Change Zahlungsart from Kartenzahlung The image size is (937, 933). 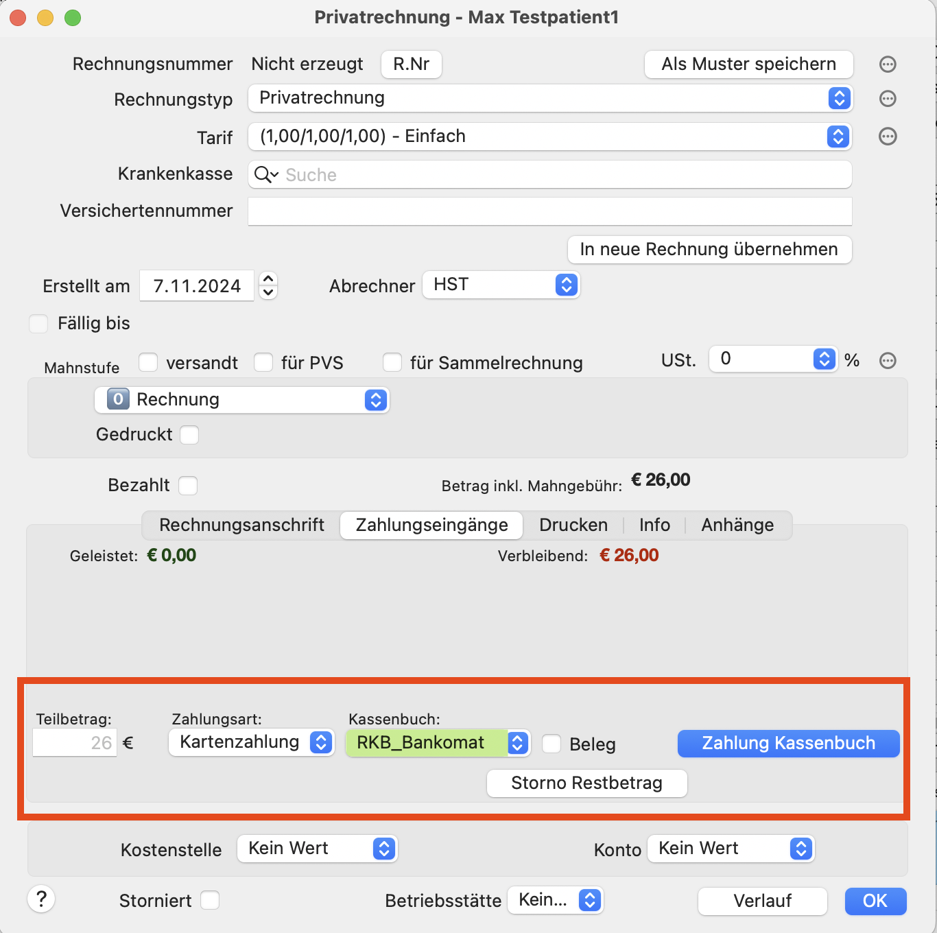[252, 742]
